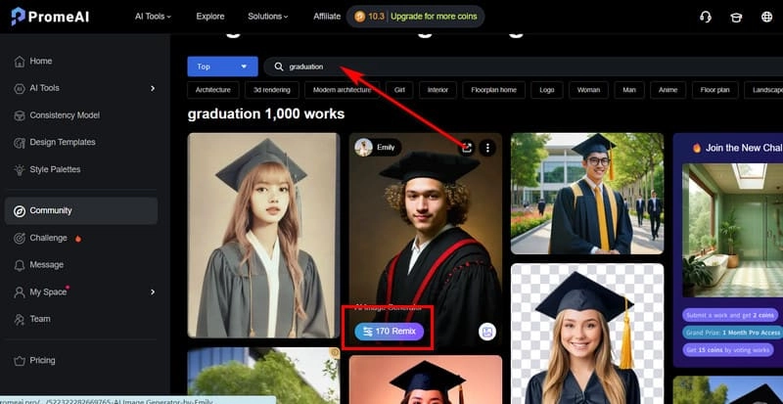Click the My Space person icon
This screenshot has height=404, width=783.
(20, 292)
